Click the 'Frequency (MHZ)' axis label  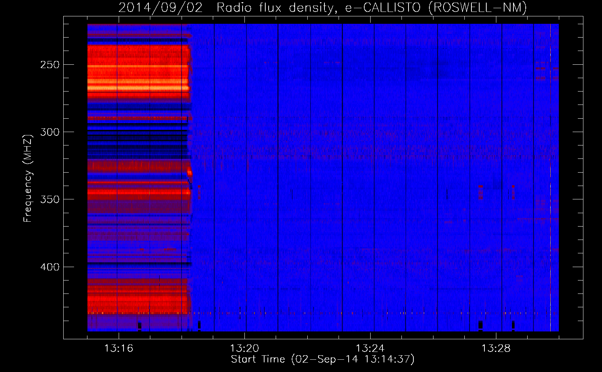click(x=28, y=178)
